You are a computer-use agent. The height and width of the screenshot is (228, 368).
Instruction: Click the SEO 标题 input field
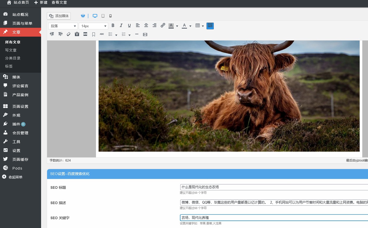[273, 187]
